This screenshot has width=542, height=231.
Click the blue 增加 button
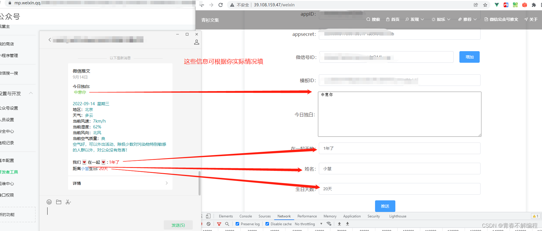click(469, 57)
